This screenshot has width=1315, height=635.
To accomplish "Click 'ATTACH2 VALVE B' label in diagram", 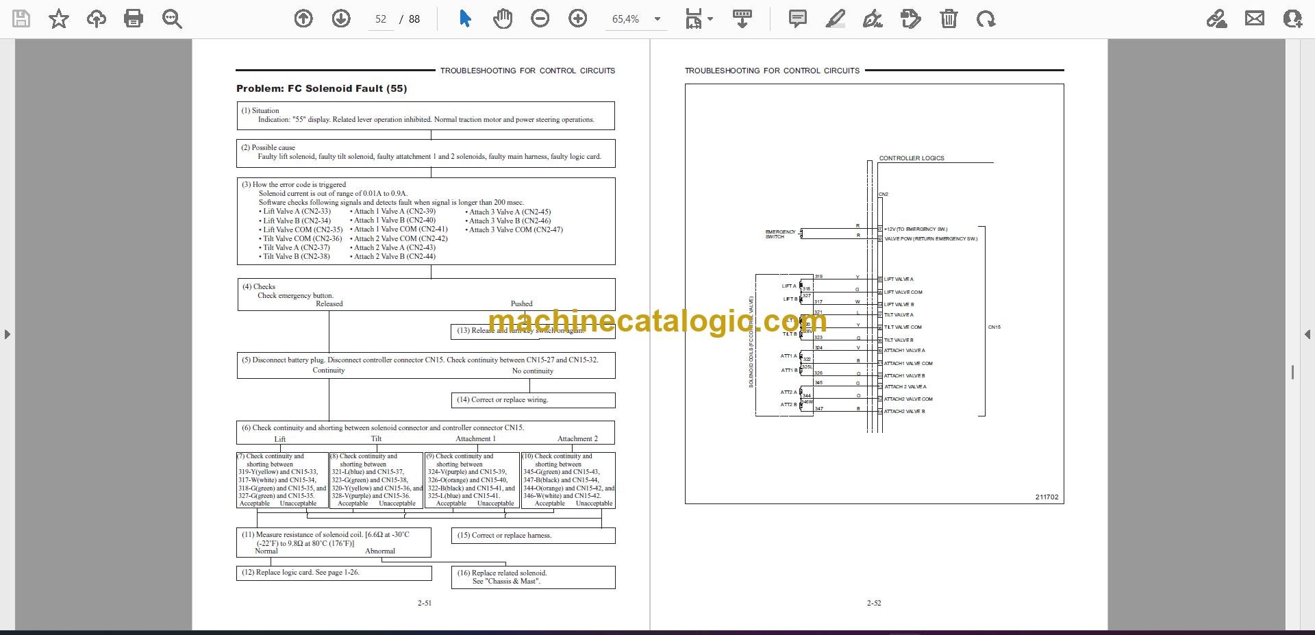I will (x=904, y=412).
